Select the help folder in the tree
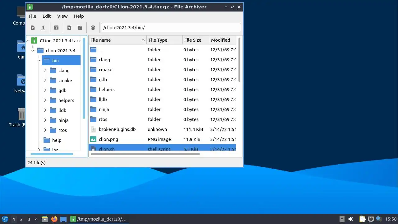Screen dimensions: 398x224 click(57, 140)
